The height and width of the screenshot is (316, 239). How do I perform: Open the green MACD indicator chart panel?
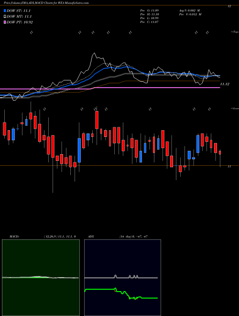click(41, 278)
